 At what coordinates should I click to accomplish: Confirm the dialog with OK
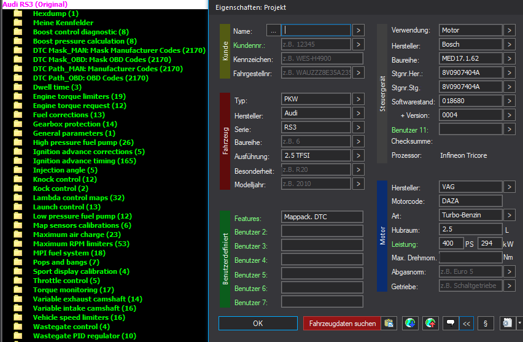258,324
